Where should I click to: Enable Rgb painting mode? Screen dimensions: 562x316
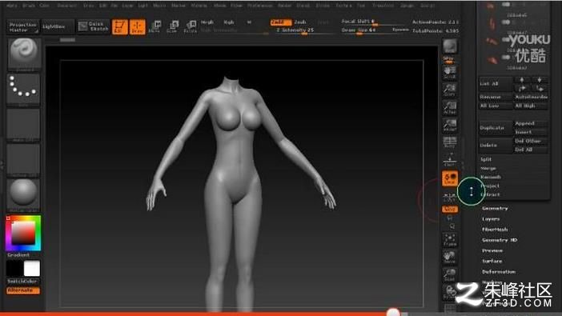(x=229, y=22)
